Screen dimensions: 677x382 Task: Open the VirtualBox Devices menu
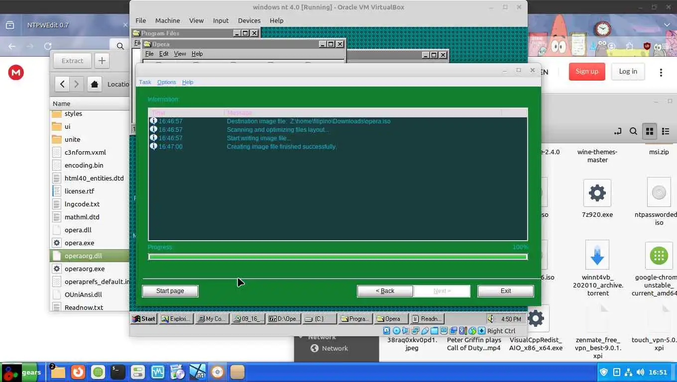pyautogui.click(x=249, y=20)
